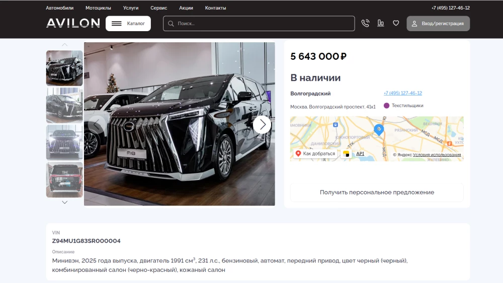Click the magnifier search icon
The width and height of the screenshot is (503, 283).
pyautogui.click(x=171, y=24)
